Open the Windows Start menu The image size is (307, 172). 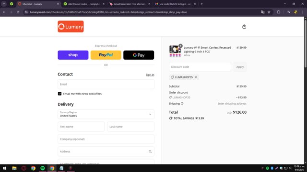[4, 168]
